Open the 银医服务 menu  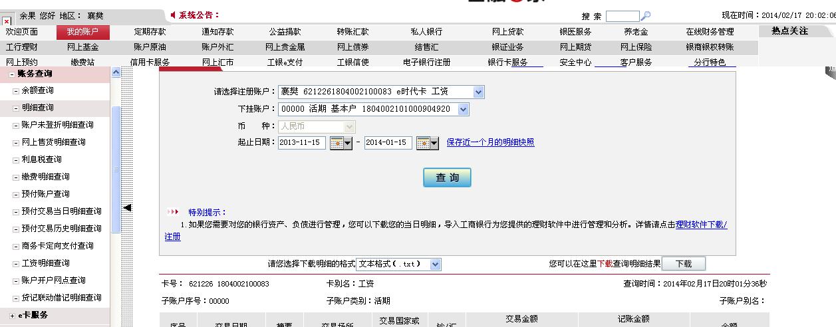(x=575, y=32)
